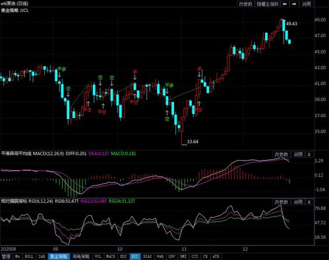Switch to the CR indicator tab
Image resolution: width=329 pixels, height=260 pixels.
[x=205, y=257]
